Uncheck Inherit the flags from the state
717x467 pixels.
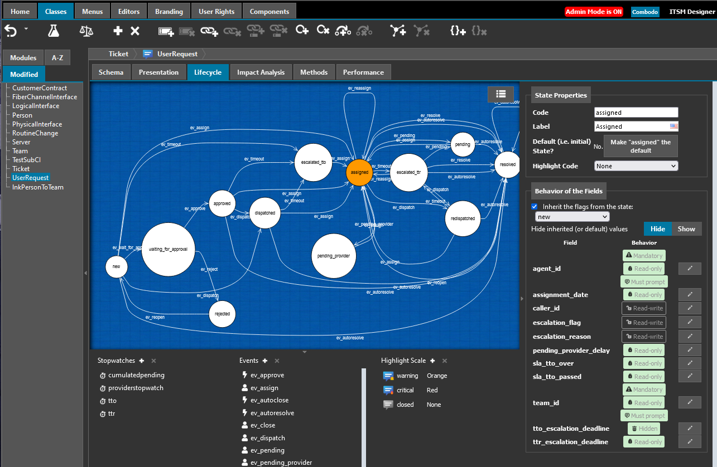coord(535,207)
